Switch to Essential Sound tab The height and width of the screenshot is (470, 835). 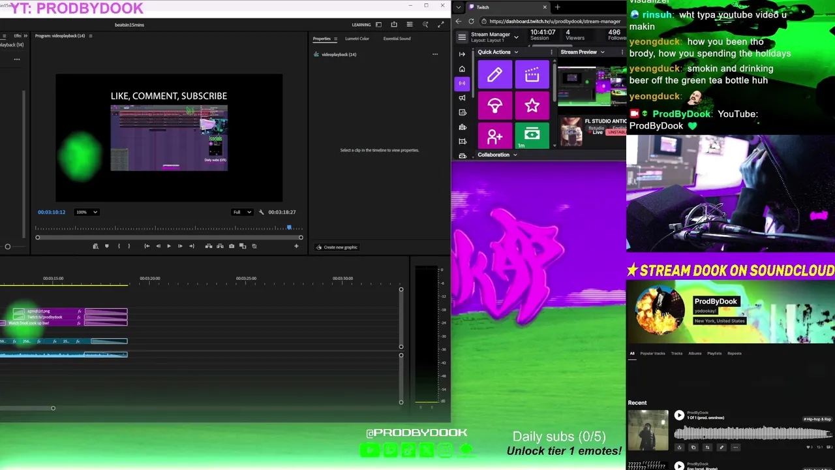click(x=397, y=39)
